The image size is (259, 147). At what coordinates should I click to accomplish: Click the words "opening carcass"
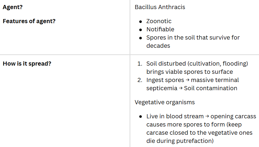click(233, 116)
